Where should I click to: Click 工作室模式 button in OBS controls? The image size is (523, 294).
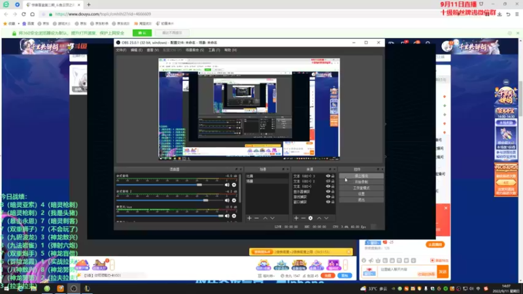pyautogui.click(x=362, y=188)
